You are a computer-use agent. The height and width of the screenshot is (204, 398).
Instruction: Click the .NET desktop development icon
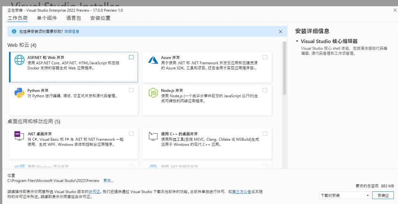click(x=20, y=136)
